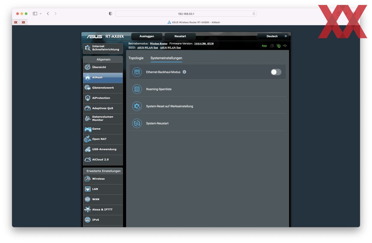Click the System-Neustart power icon
The image size is (372, 243).
[137, 123]
